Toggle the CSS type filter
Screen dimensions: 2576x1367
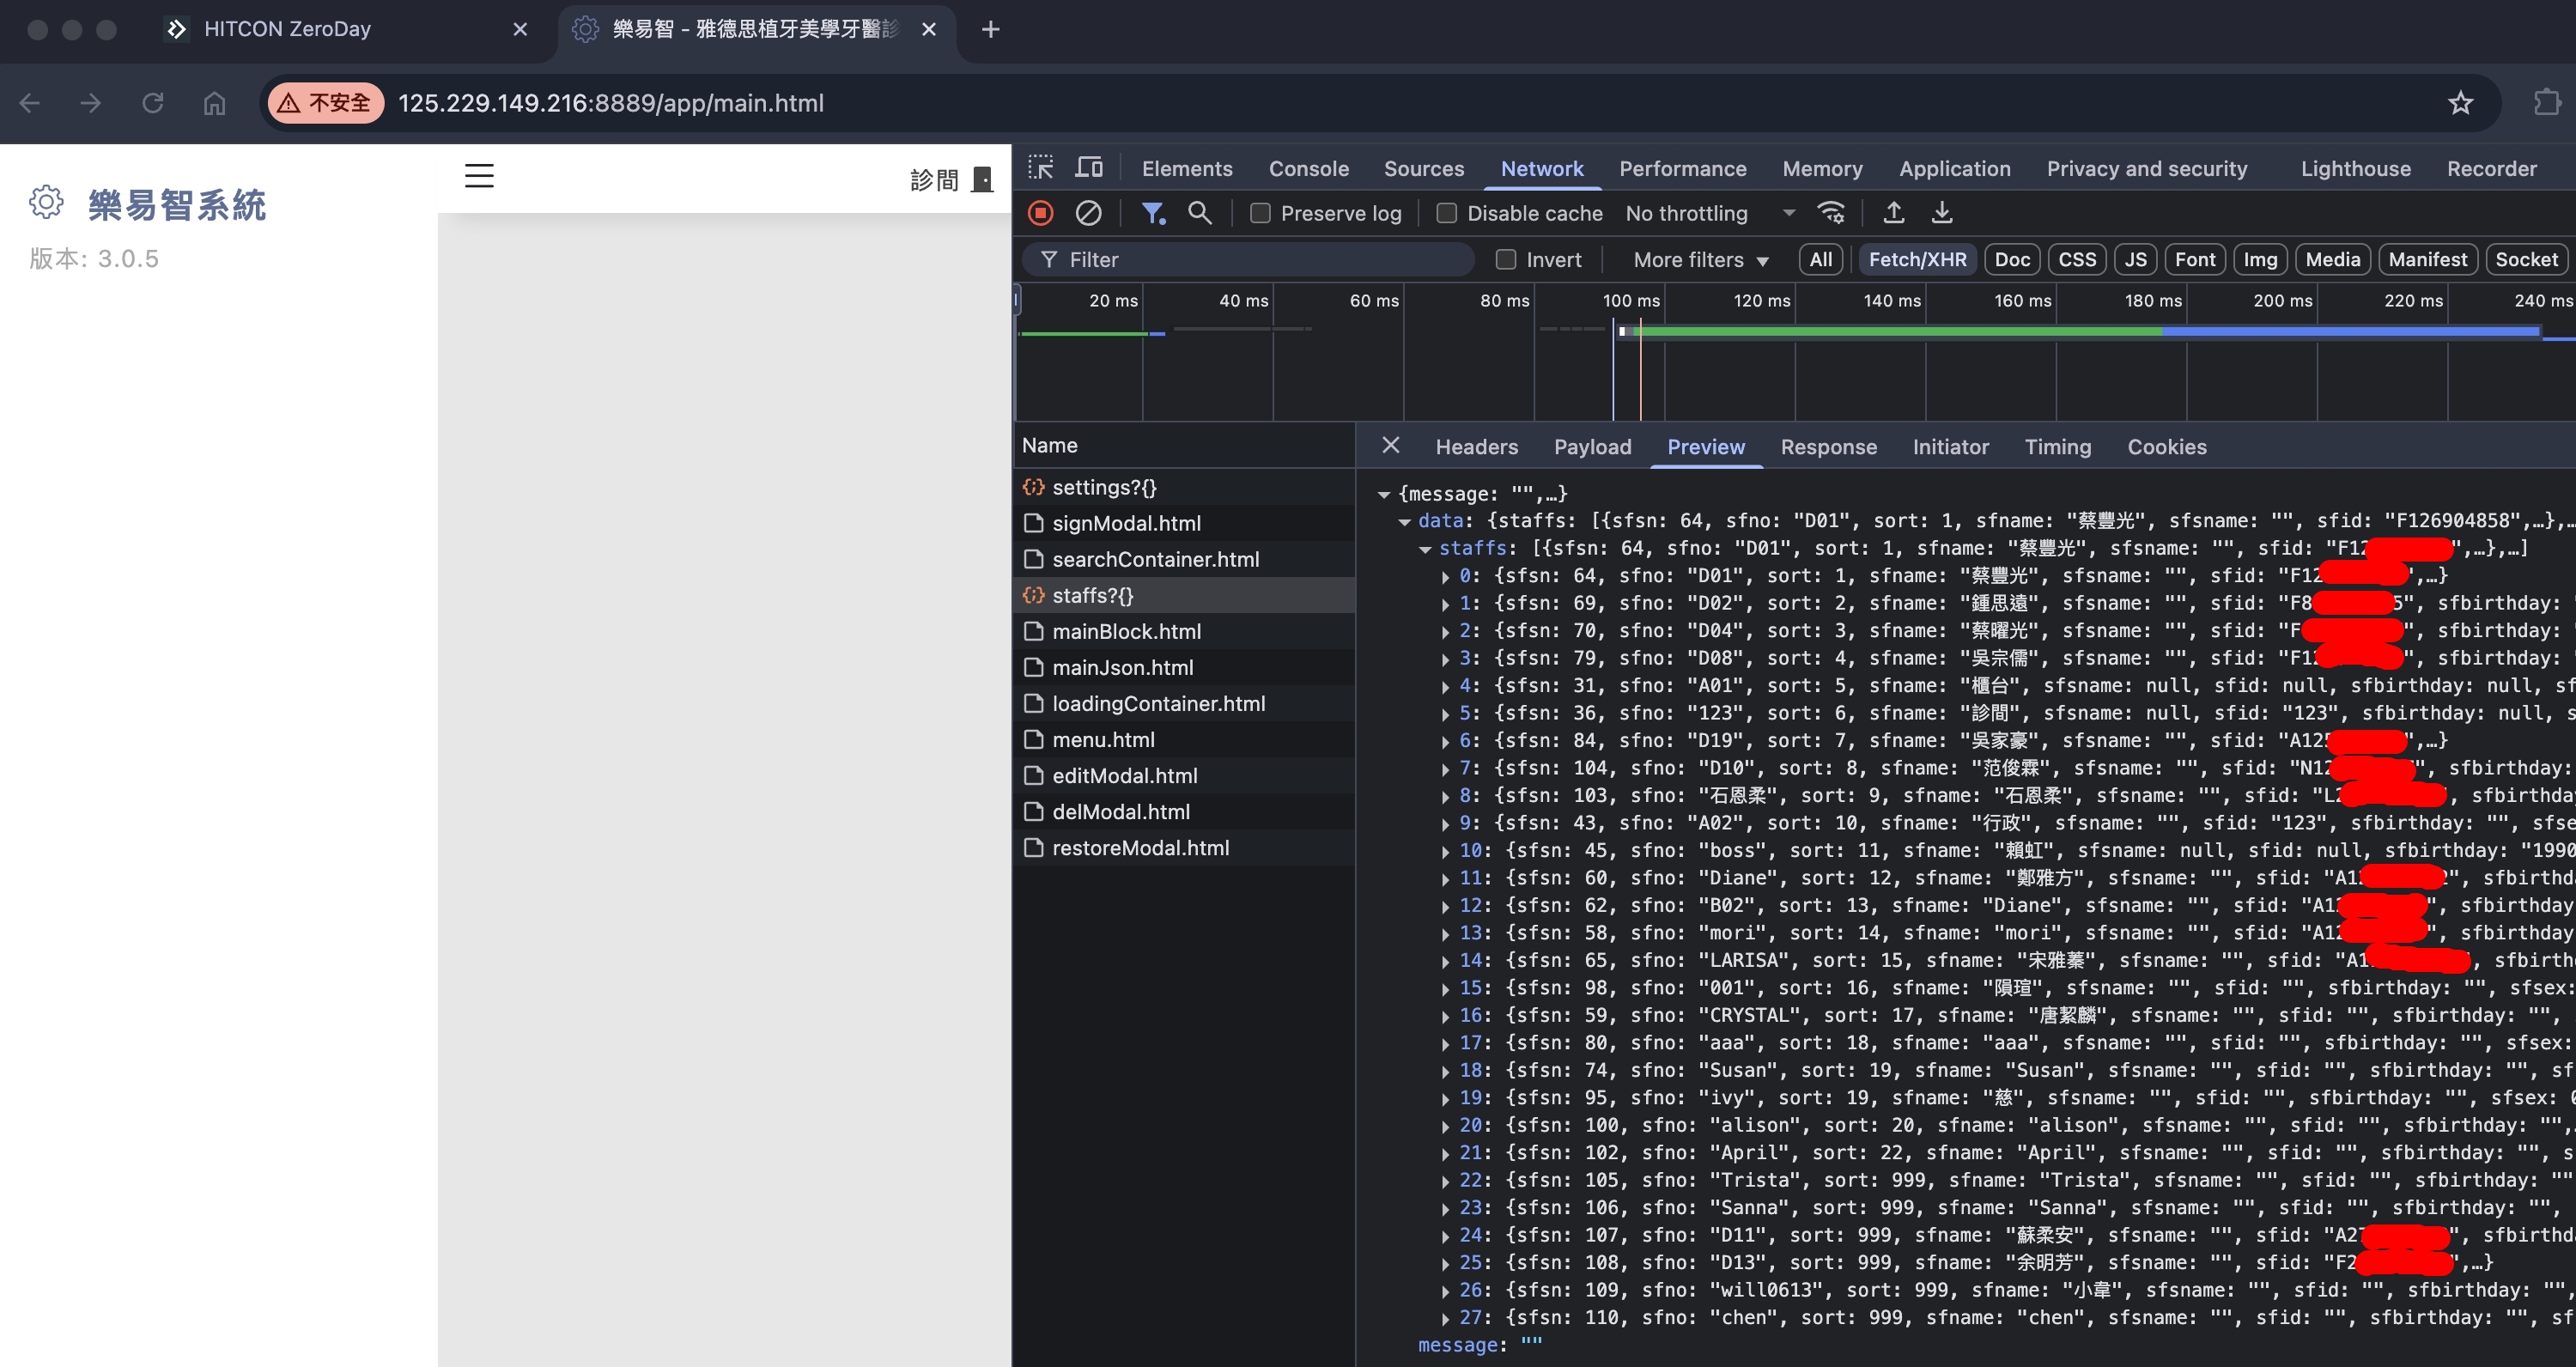click(x=2077, y=260)
